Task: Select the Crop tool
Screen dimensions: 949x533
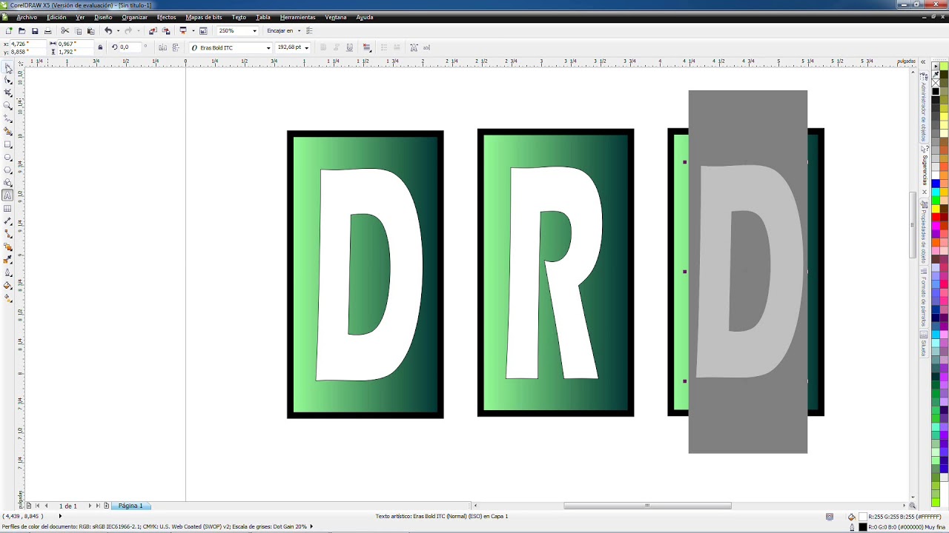Action: [8, 93]
